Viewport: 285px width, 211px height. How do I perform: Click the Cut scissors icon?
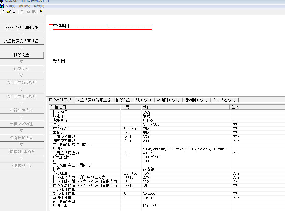(22, 12)
